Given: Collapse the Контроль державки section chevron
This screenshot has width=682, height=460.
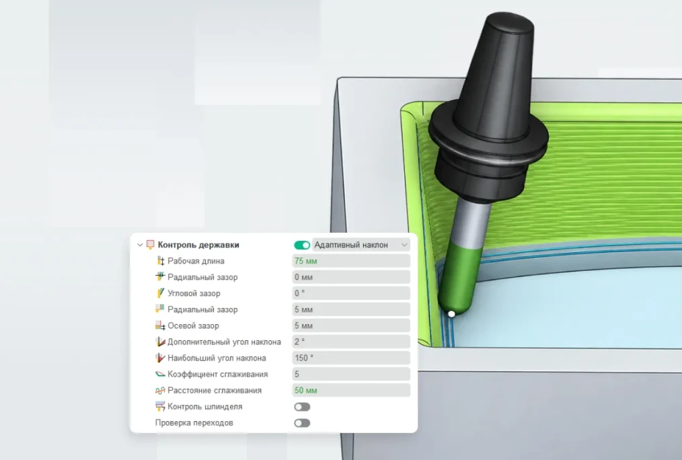Looking at the screenshot, I should [140, 245].
